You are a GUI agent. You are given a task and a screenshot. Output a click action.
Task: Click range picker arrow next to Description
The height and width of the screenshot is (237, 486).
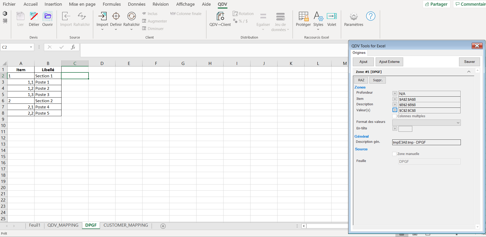click(395, 105)
